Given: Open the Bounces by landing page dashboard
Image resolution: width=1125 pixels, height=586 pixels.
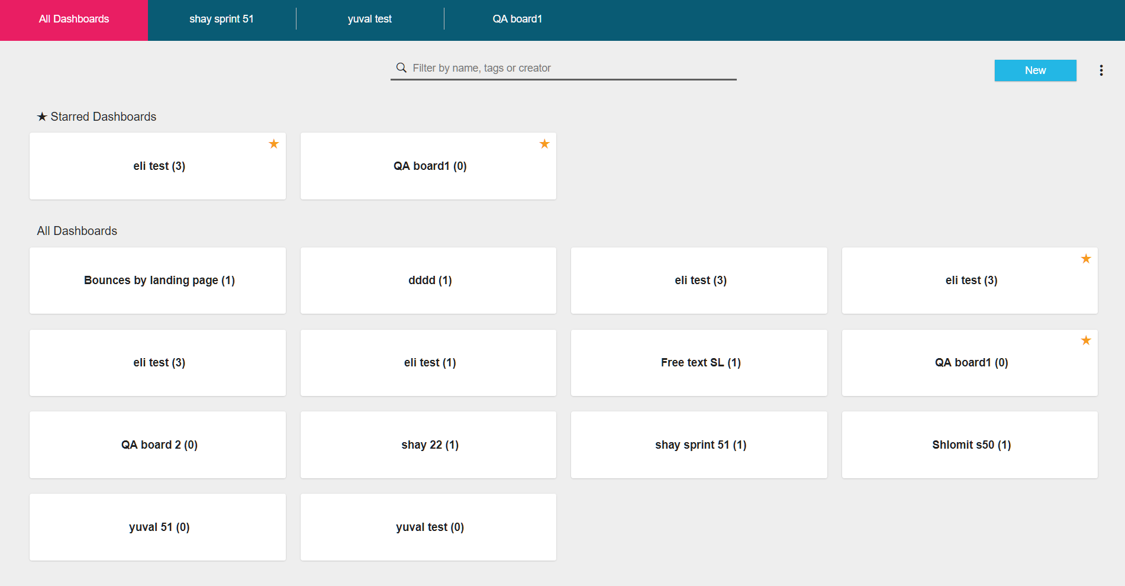Looking at the screenshot, I should click(x=157, y=280).
